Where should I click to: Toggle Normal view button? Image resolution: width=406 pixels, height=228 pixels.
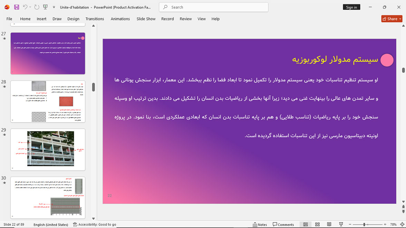tap(306, 224)
